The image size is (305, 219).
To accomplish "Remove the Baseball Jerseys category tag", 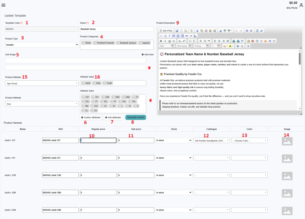I will tap(117, 43).
